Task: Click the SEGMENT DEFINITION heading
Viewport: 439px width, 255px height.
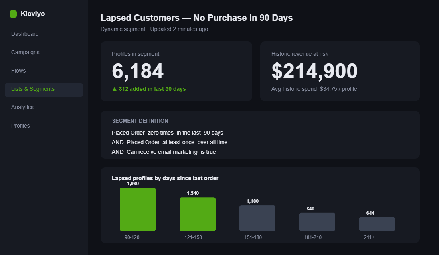Action: [140, 121]
